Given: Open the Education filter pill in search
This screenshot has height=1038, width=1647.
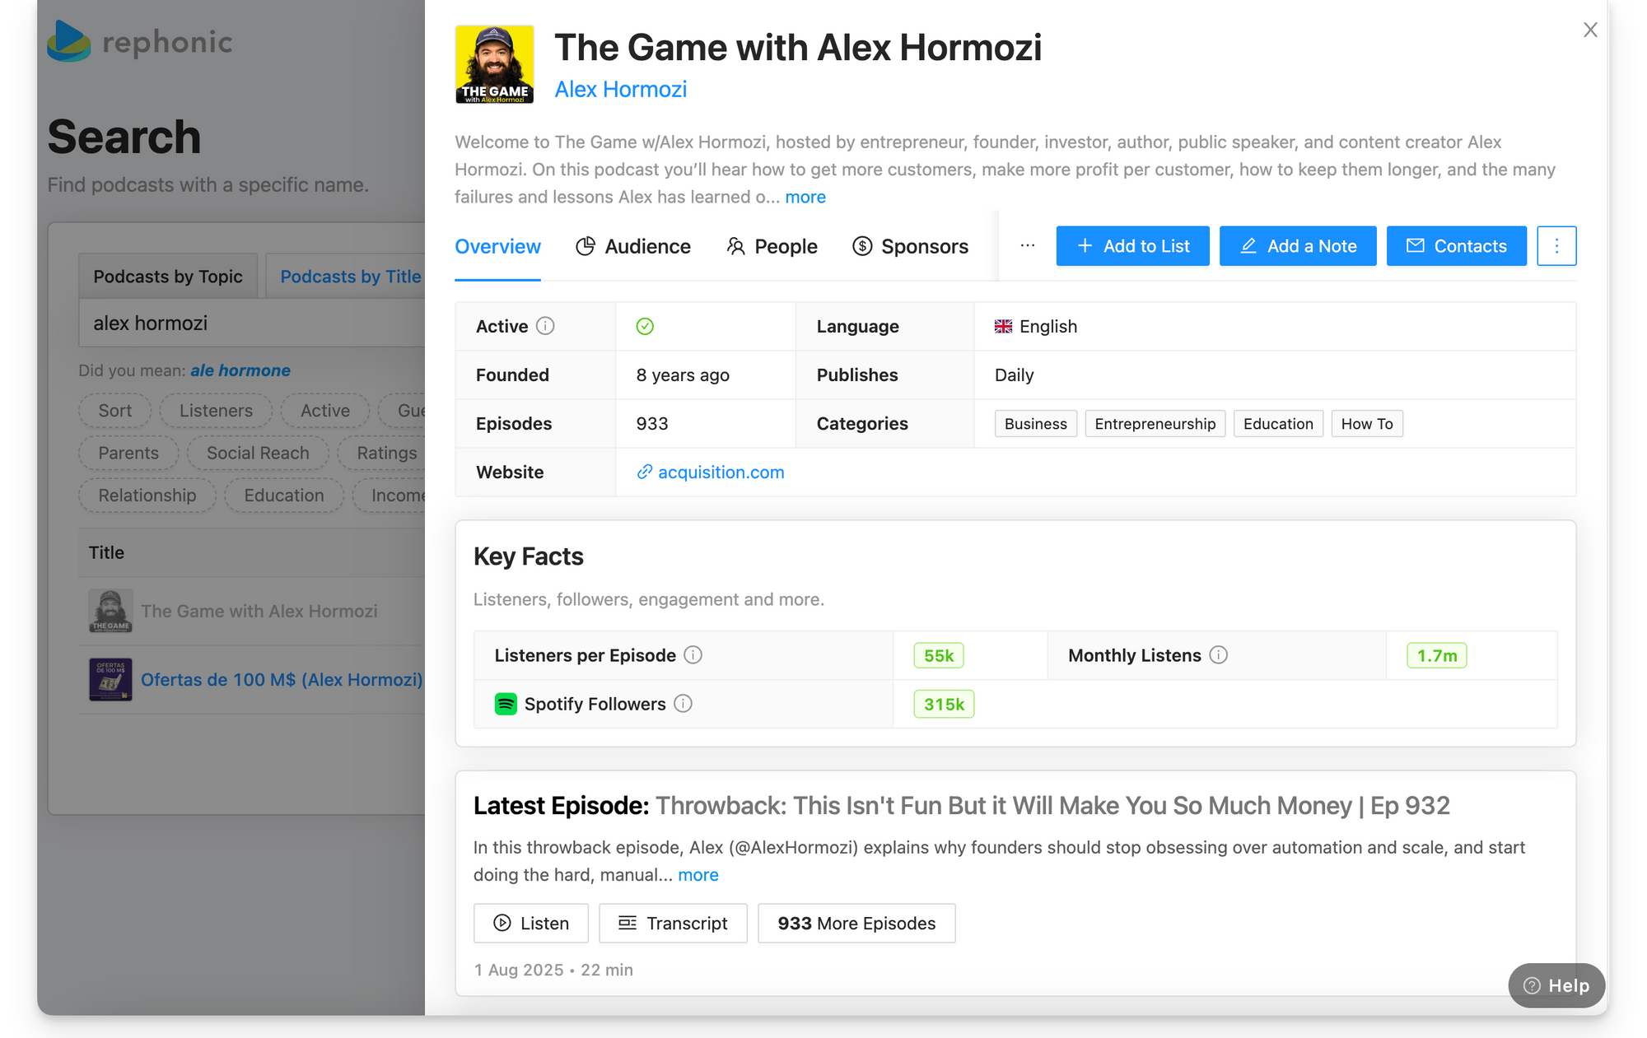Looking at the screenshot, I should (284, 496).
